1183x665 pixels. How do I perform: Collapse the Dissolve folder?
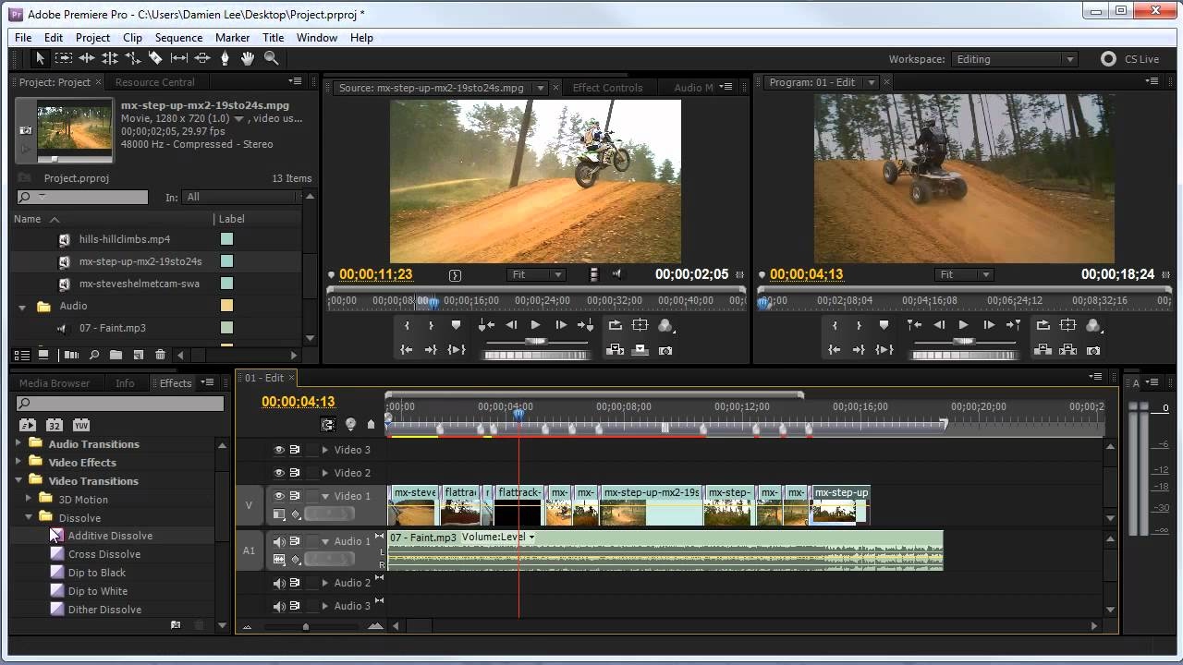click(x=29, y=517)
